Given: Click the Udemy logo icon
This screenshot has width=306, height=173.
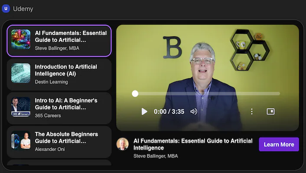Looking at the screenshot, I should click(6, 9).
